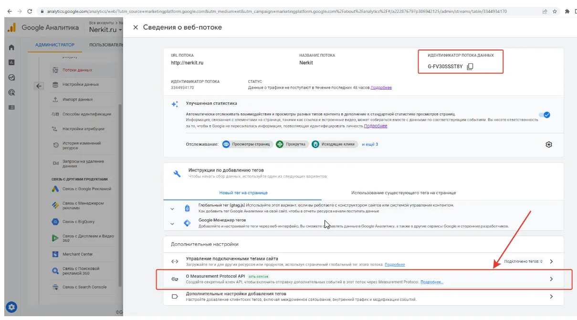The image size is (577, 320).
Task: Open Configure icon in left rail
Action: (11, 108)
